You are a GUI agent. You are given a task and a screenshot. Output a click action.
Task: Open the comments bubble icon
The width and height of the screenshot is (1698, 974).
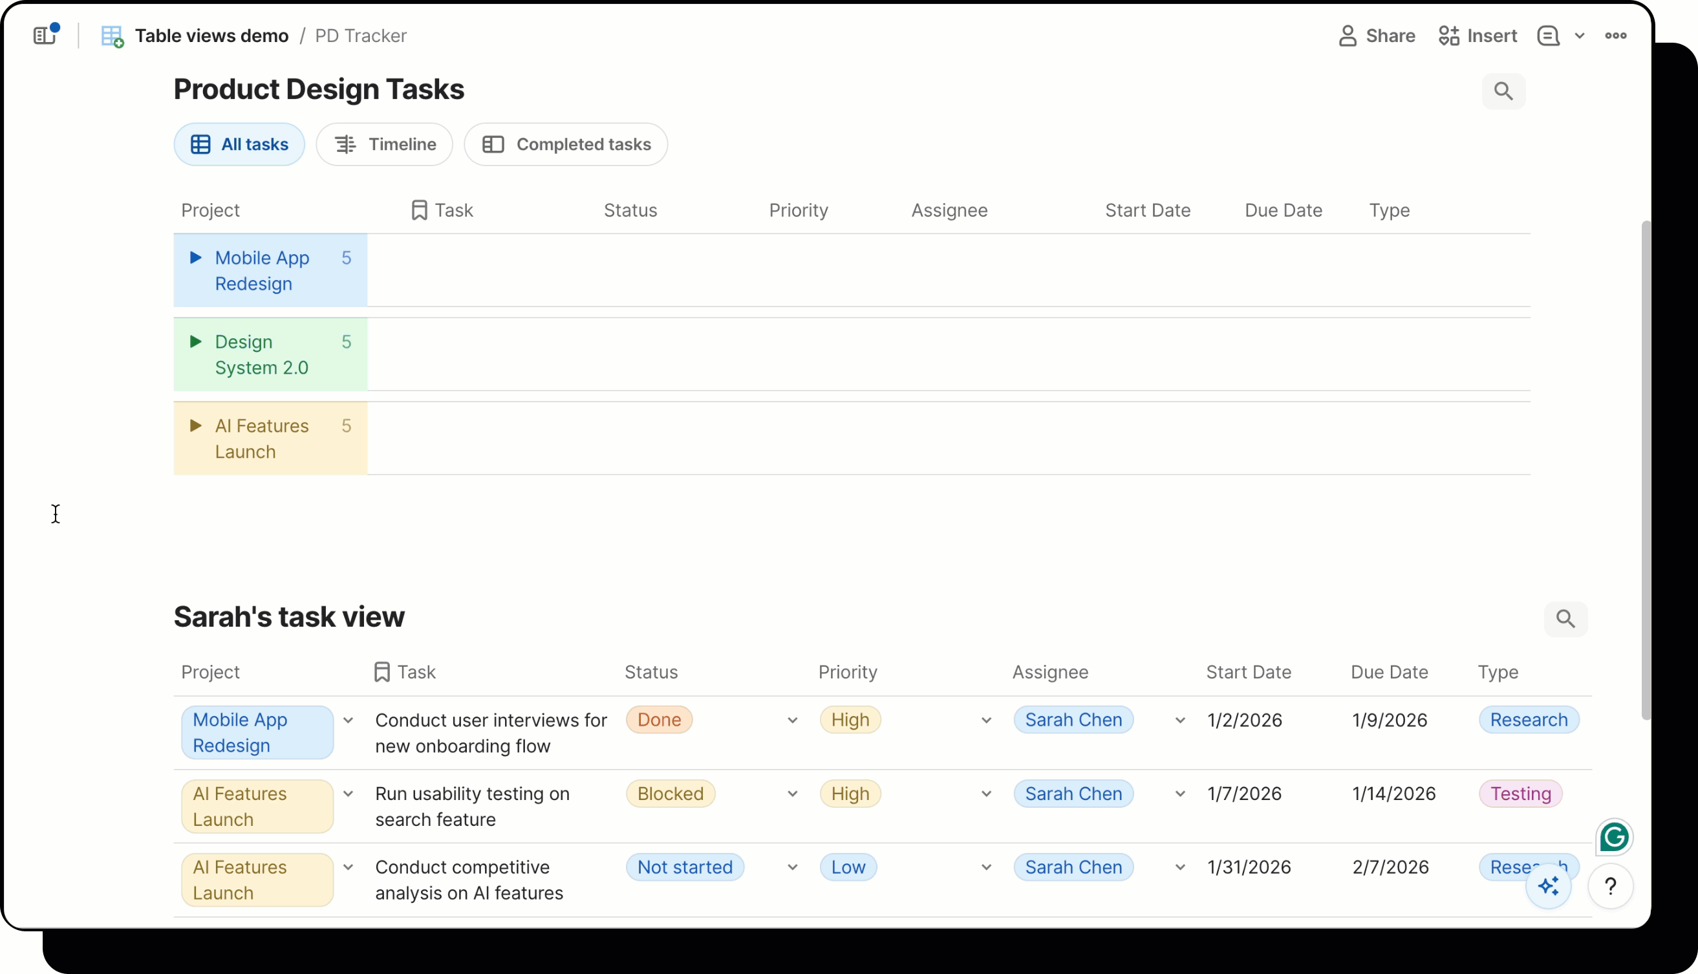pos(1548,35)
